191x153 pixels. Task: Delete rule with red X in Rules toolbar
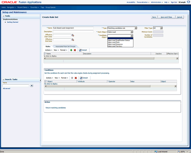(x=75, y=50)
